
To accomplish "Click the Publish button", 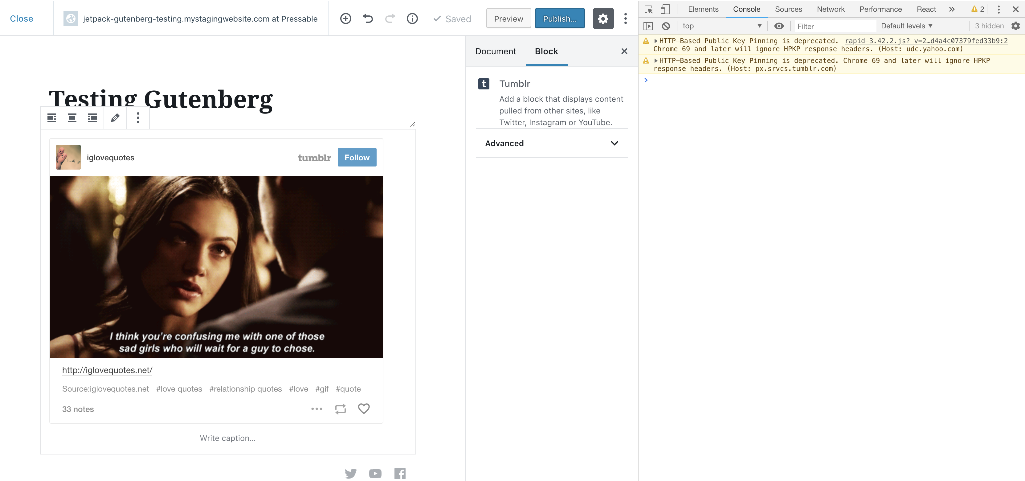I will point(559,19).
